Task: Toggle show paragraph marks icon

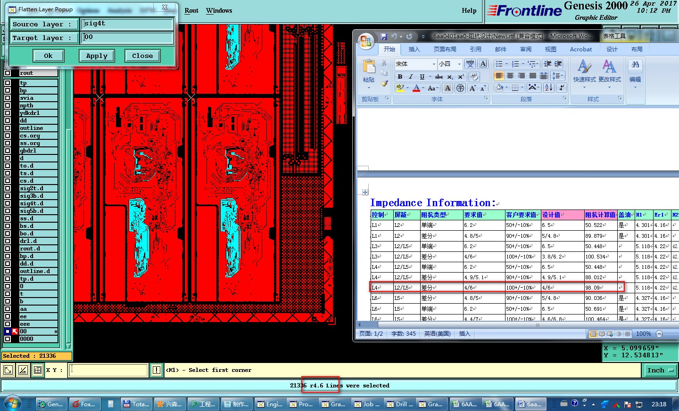Action: point(561,88)
